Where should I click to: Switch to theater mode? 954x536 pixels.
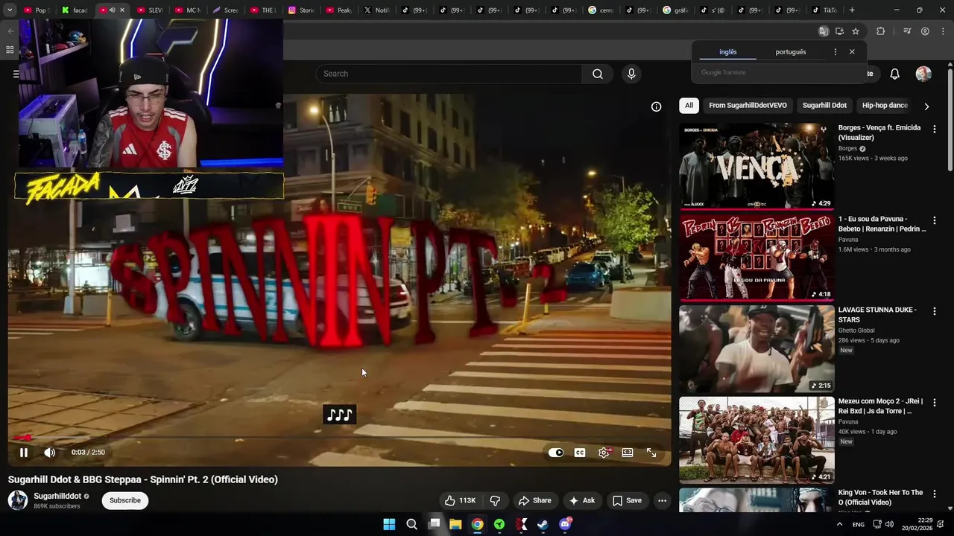pos(628,453)
